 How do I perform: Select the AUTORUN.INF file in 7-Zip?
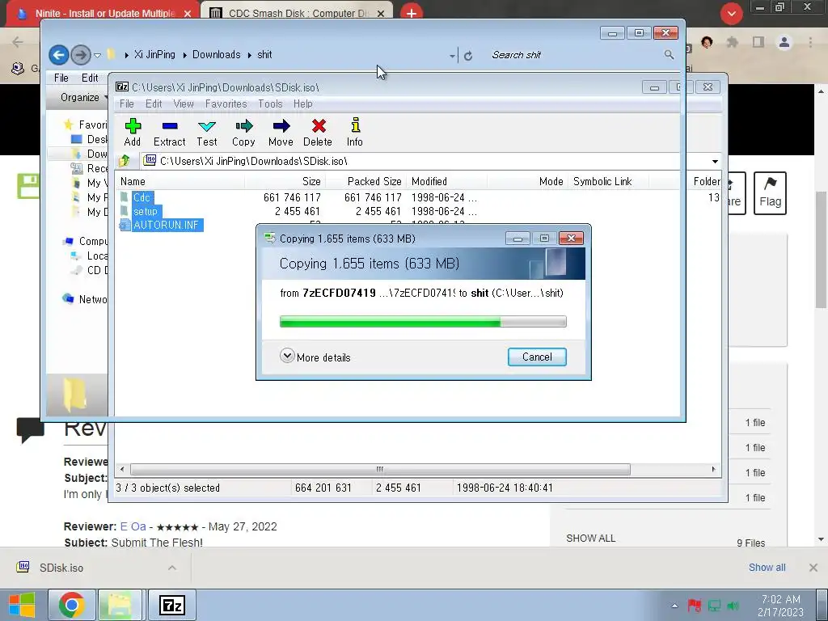click(x=166, y=225)
